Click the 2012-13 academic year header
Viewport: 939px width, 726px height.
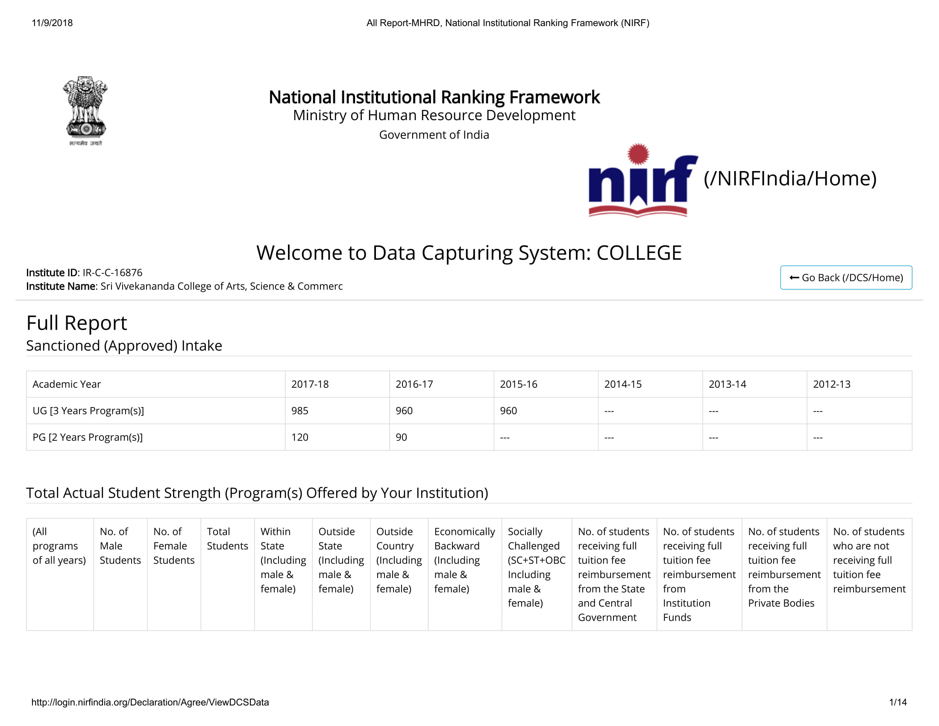coord(831,384)
